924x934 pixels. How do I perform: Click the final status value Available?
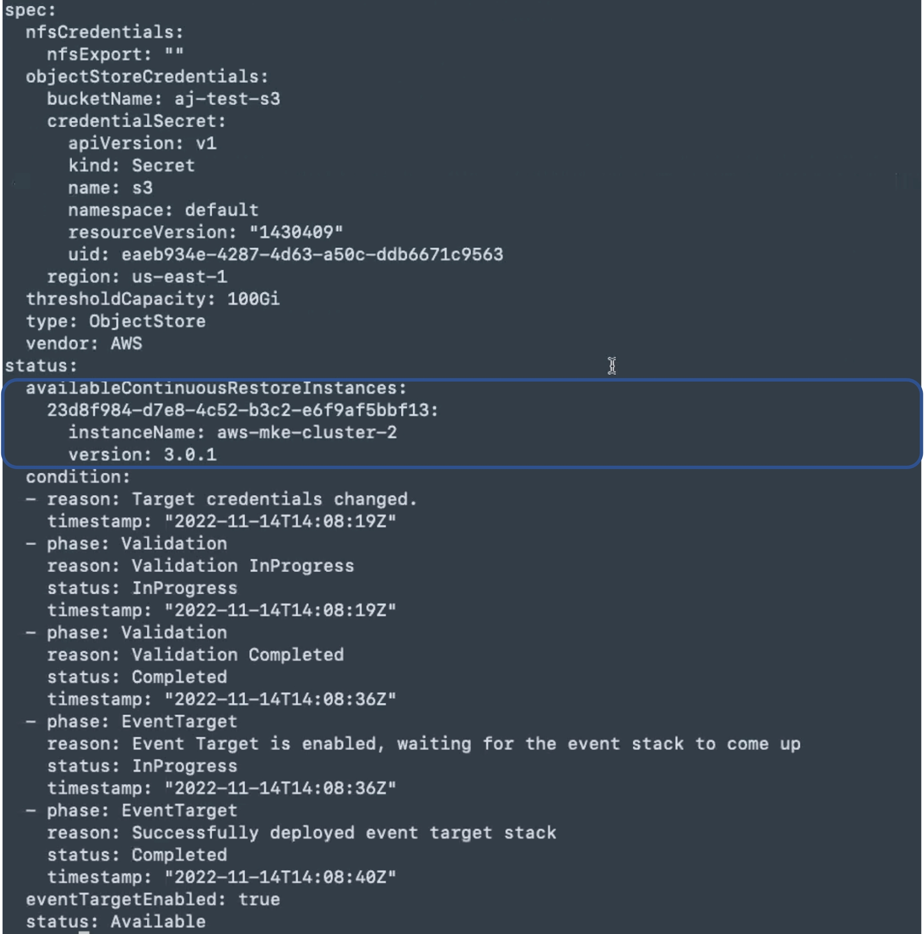pos(158,922)
